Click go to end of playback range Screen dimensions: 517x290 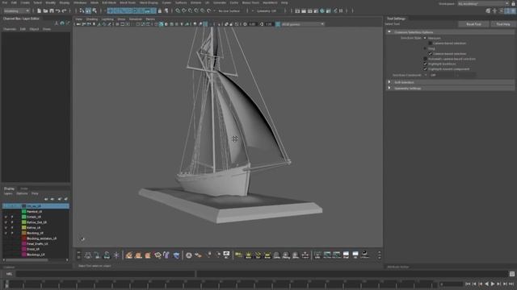pos(511,284)
